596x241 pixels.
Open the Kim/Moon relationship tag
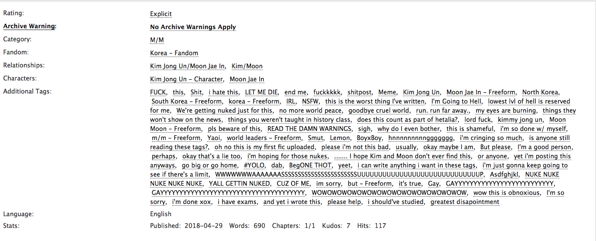(x=247, y=66)
